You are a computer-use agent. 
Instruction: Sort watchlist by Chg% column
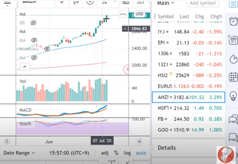216,16
